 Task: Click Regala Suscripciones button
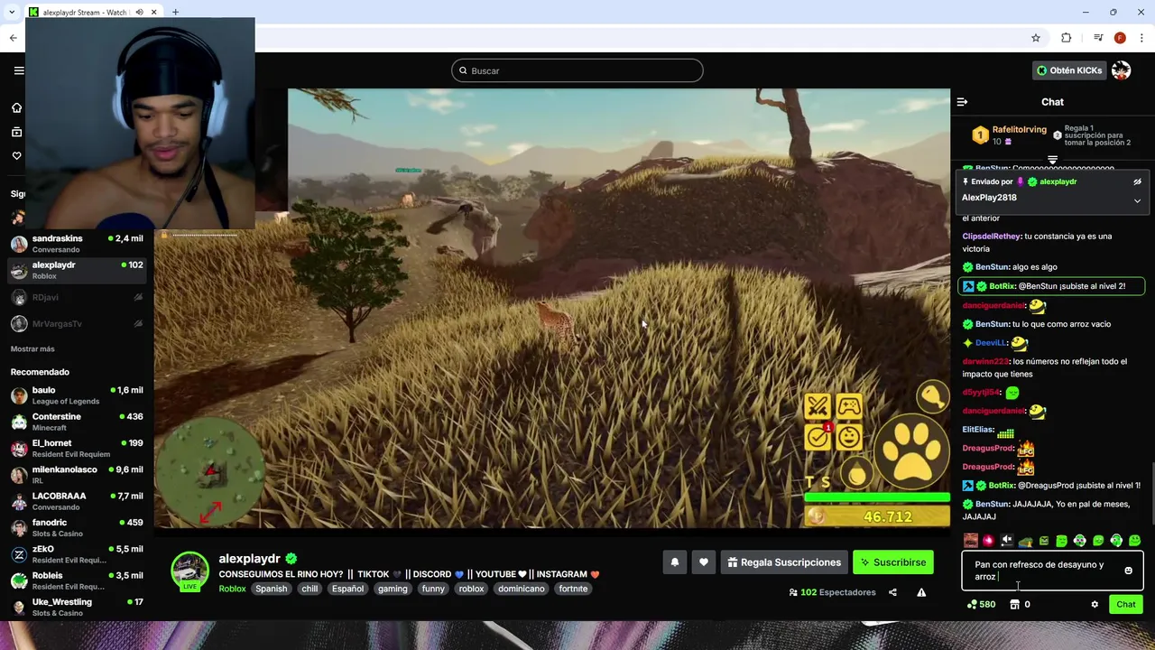pyautogui.click(x=784, y=562)
